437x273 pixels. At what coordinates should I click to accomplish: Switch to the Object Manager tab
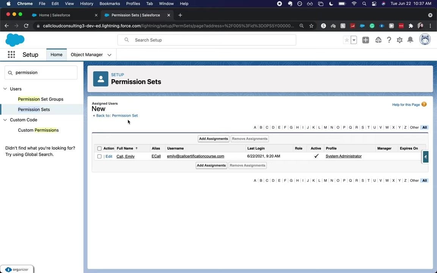pos(86,55)
